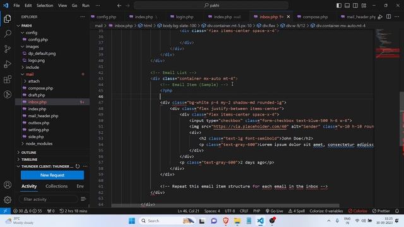This screenshot has height=227, width=404.
Task: Open editor More Actions ellipsis
Action: pyautogui.click(x=397, y=17)
